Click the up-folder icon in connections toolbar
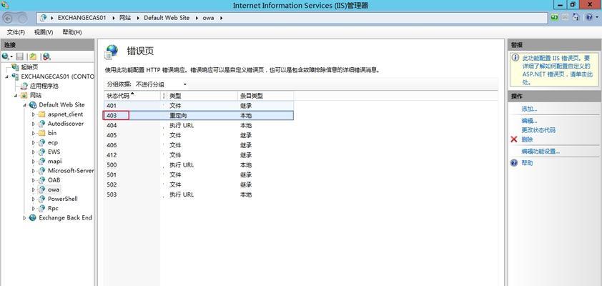 pyautogui.click(x=34, y=56)
